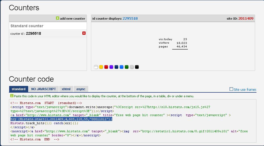The height and width of the screenshot is (146, 264).
Task: Pick the white color swatch
Action: 96,67
